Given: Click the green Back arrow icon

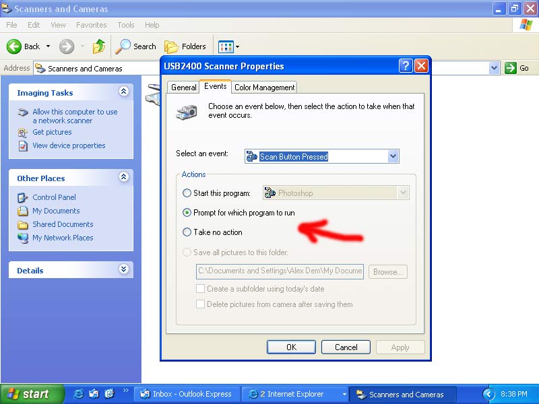Looking at the screenshot, I should (x=13, y=46).
